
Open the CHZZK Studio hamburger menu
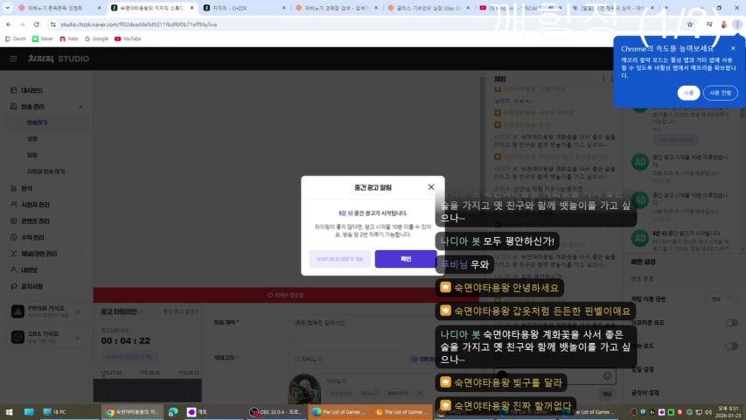pyautogui.click(x=13, y=59)
